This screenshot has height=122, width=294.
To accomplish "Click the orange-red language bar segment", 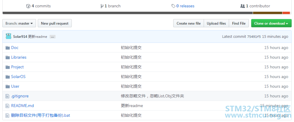I will pyautogui.click(x=286, y=13).
